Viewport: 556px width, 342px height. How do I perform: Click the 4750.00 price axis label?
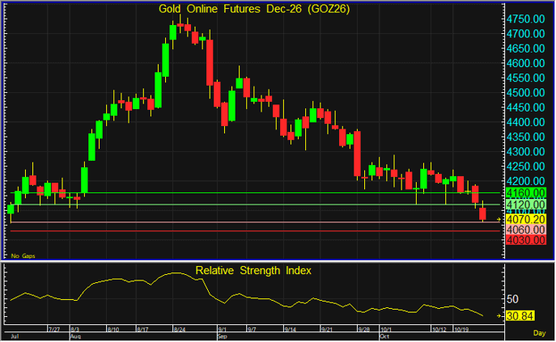[525, 19]
